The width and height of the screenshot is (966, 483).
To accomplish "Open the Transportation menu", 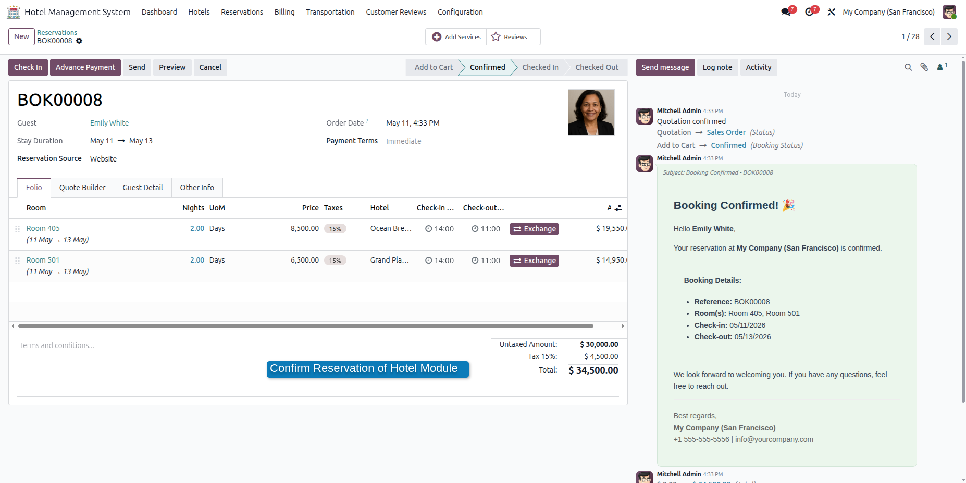I will (x=330, y=12).
